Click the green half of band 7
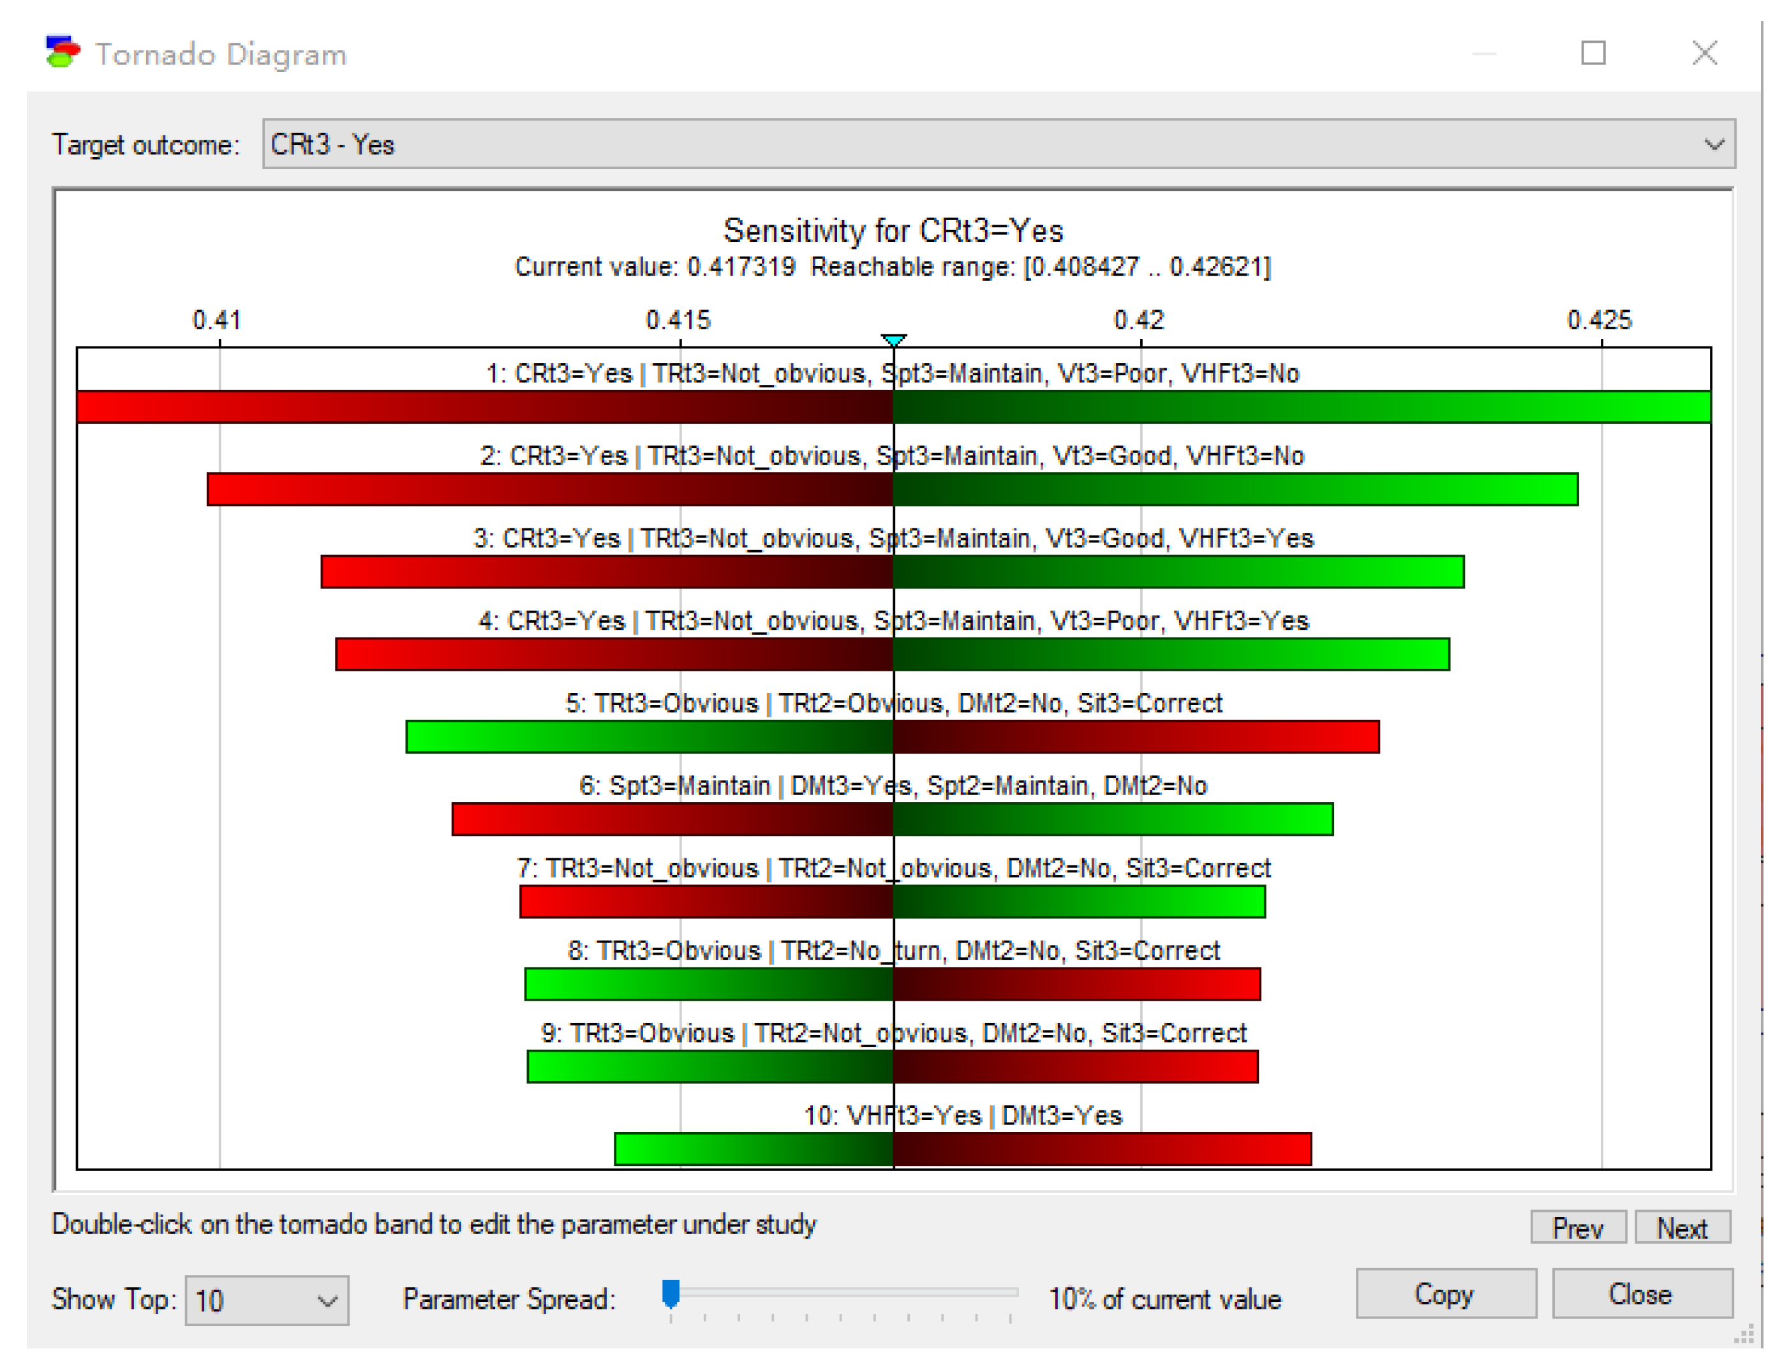This screenshot has height=1365, width=1782. click(1079, 902)
